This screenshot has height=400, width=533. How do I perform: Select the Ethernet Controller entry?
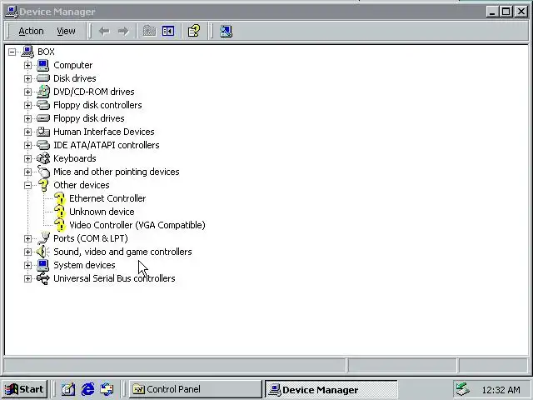point(107,198)
